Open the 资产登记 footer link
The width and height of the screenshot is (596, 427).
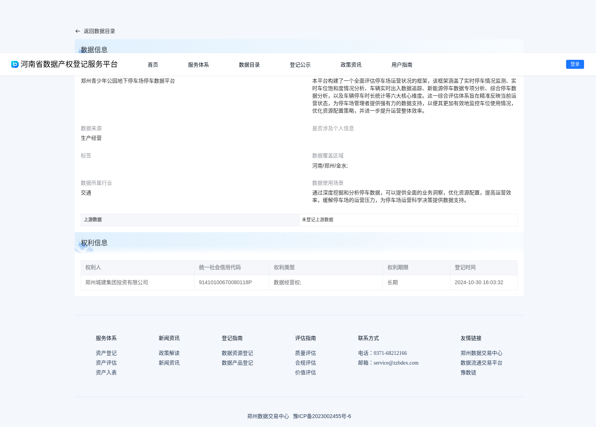tap(106, 353)
